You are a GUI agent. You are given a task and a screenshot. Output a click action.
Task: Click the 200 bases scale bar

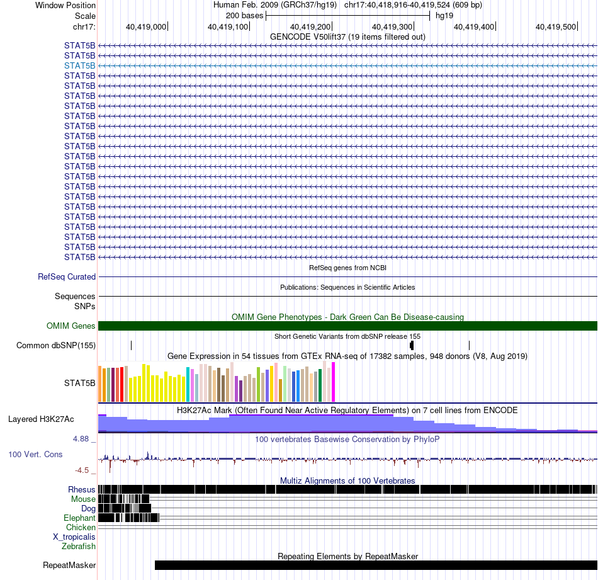coord(348,16)
